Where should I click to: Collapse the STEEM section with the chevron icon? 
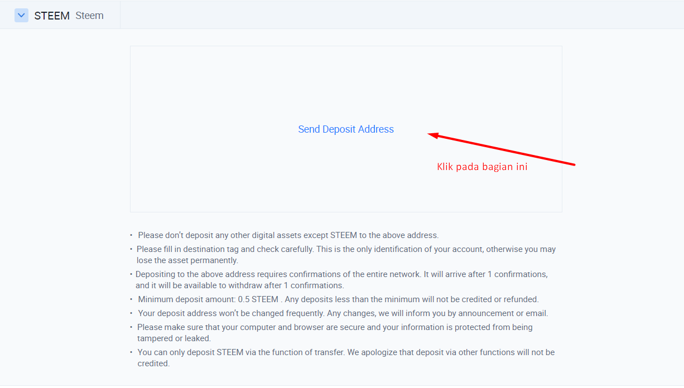21,16
